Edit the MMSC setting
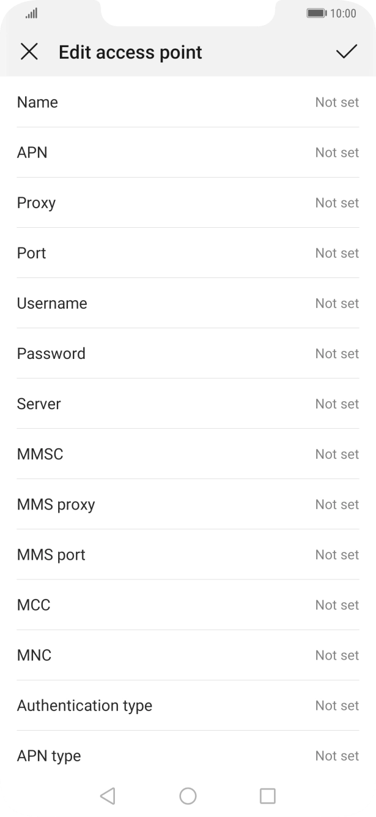Screen dimensions: 376x817 click(x=188, y=454)
